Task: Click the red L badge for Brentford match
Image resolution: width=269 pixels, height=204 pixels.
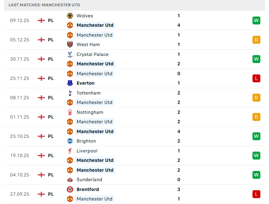Action: 256,194
